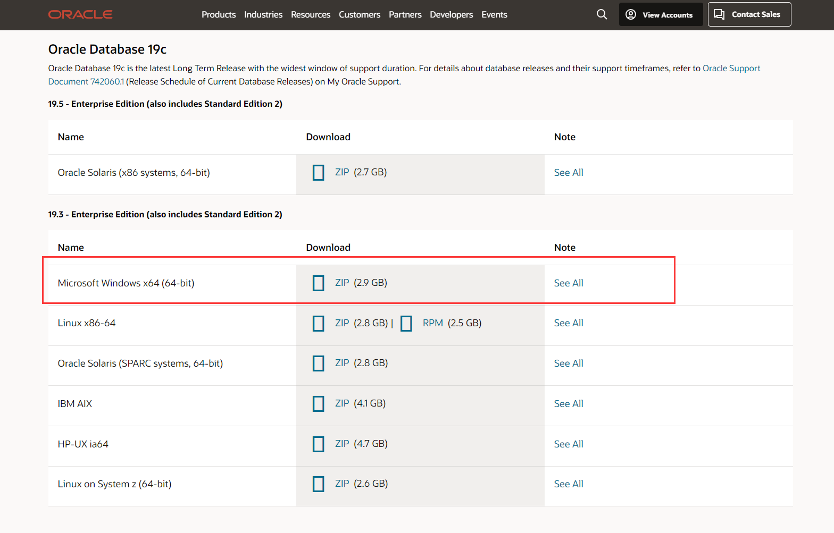The image size is (834, 533).
Task: Click the View Accounts button
Action: pos(661,14)
